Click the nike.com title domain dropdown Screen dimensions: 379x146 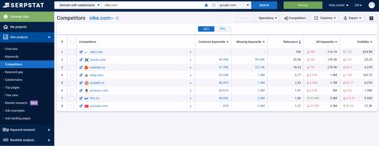(101, 18)
